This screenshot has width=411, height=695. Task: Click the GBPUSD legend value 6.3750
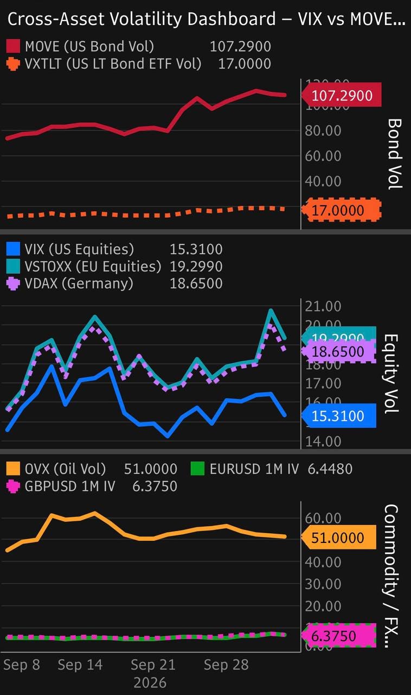click(x=155, y=486)
